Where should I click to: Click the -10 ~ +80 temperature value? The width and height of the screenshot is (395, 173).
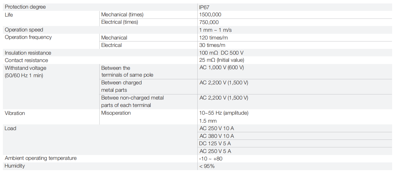(211, 159)
